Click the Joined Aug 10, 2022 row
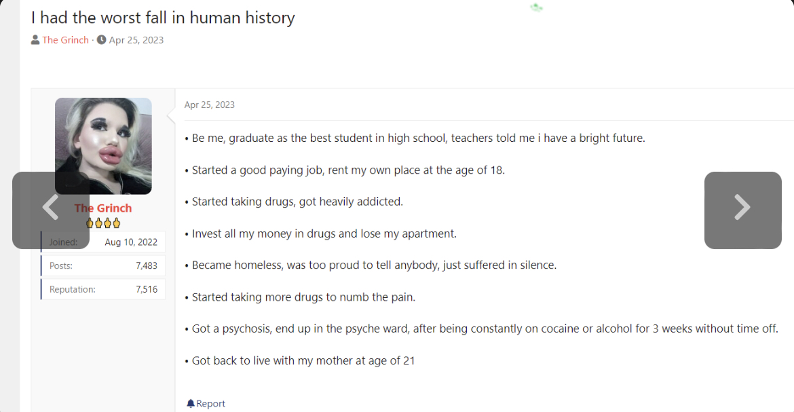The height and width of the screenshot is (412, 794). (x=103, y=242)
